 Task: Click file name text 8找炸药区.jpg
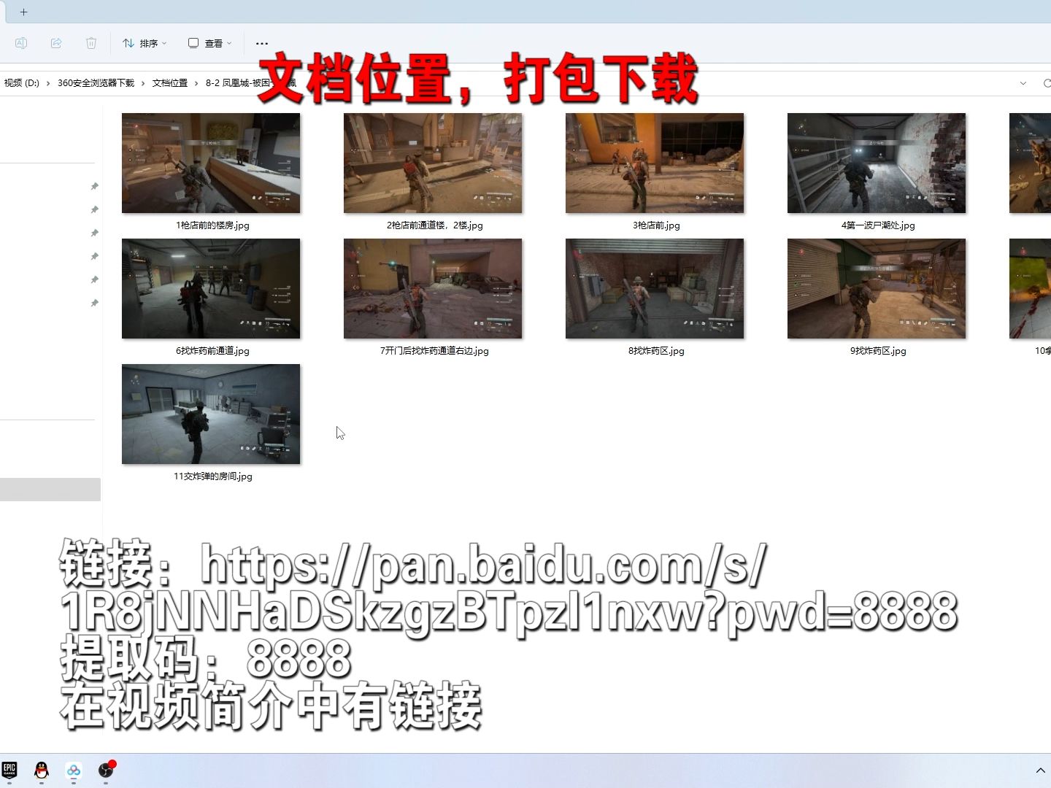pyautogui.click(x=656, y=351)
